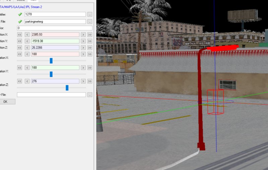Select the red wireframe box in the viewport

point(215,102)
